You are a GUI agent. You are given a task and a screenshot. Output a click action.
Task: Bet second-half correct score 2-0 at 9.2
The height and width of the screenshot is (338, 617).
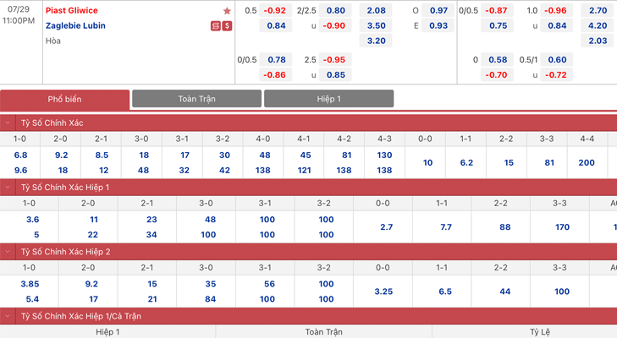click(x=91, y=284)
